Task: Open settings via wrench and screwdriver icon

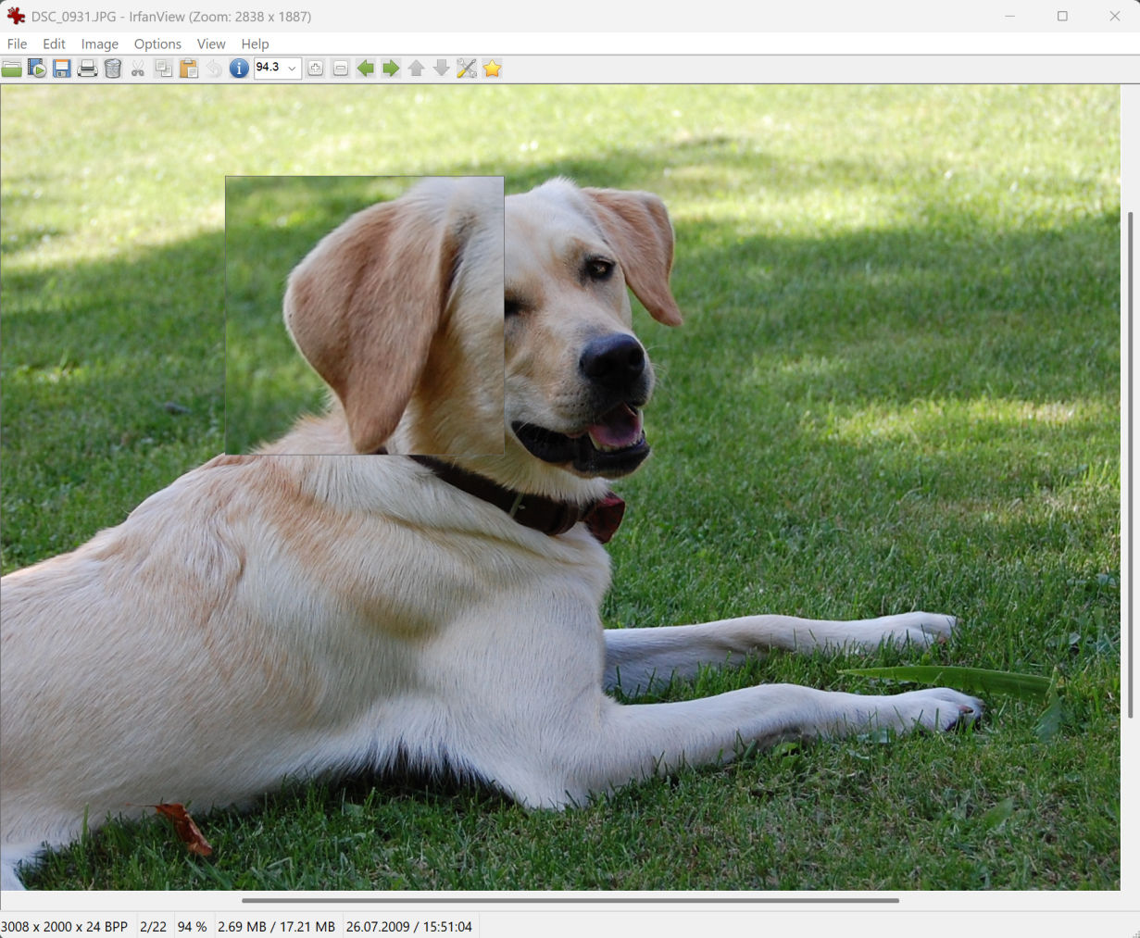Action: coord(467,69)
